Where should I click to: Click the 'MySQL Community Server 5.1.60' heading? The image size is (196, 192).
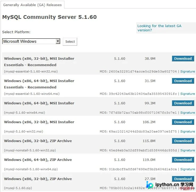(x=49, y=17)
